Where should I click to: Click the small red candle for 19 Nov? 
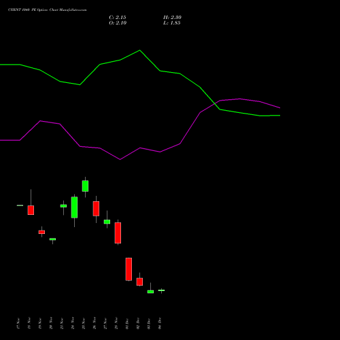tap(41, 232)
